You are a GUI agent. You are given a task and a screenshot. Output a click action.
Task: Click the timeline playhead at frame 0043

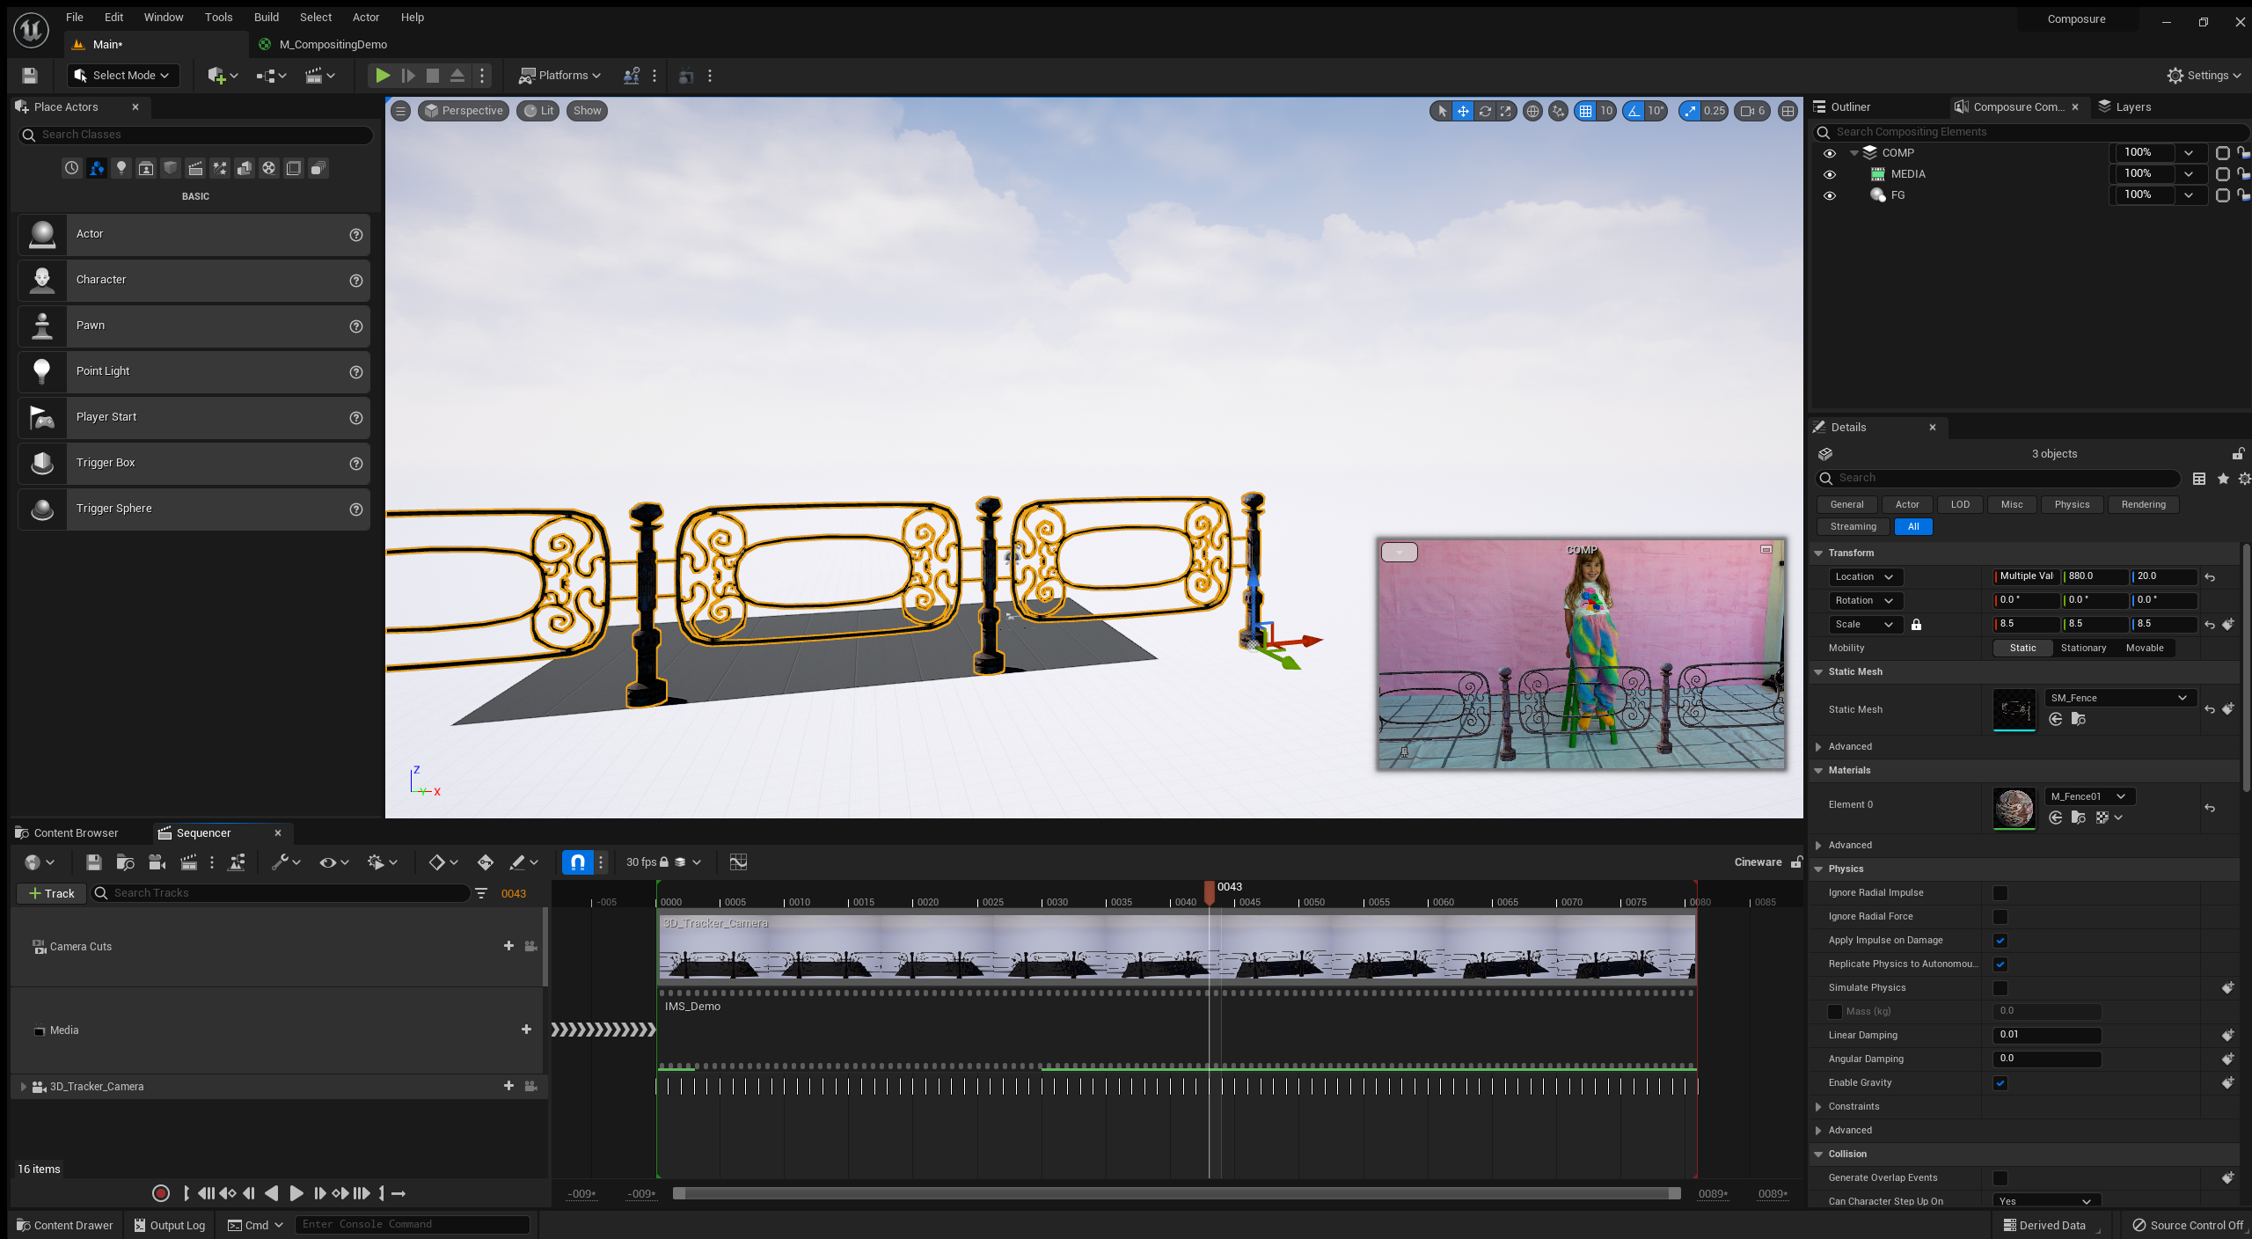pyautogui.click(x=1210, y=891)
